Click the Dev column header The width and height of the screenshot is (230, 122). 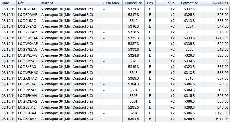[150, 3]
